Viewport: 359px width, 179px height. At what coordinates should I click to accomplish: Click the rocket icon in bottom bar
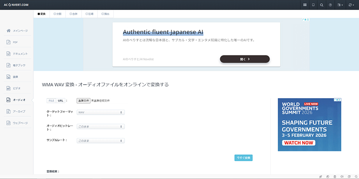pos(321,176)
